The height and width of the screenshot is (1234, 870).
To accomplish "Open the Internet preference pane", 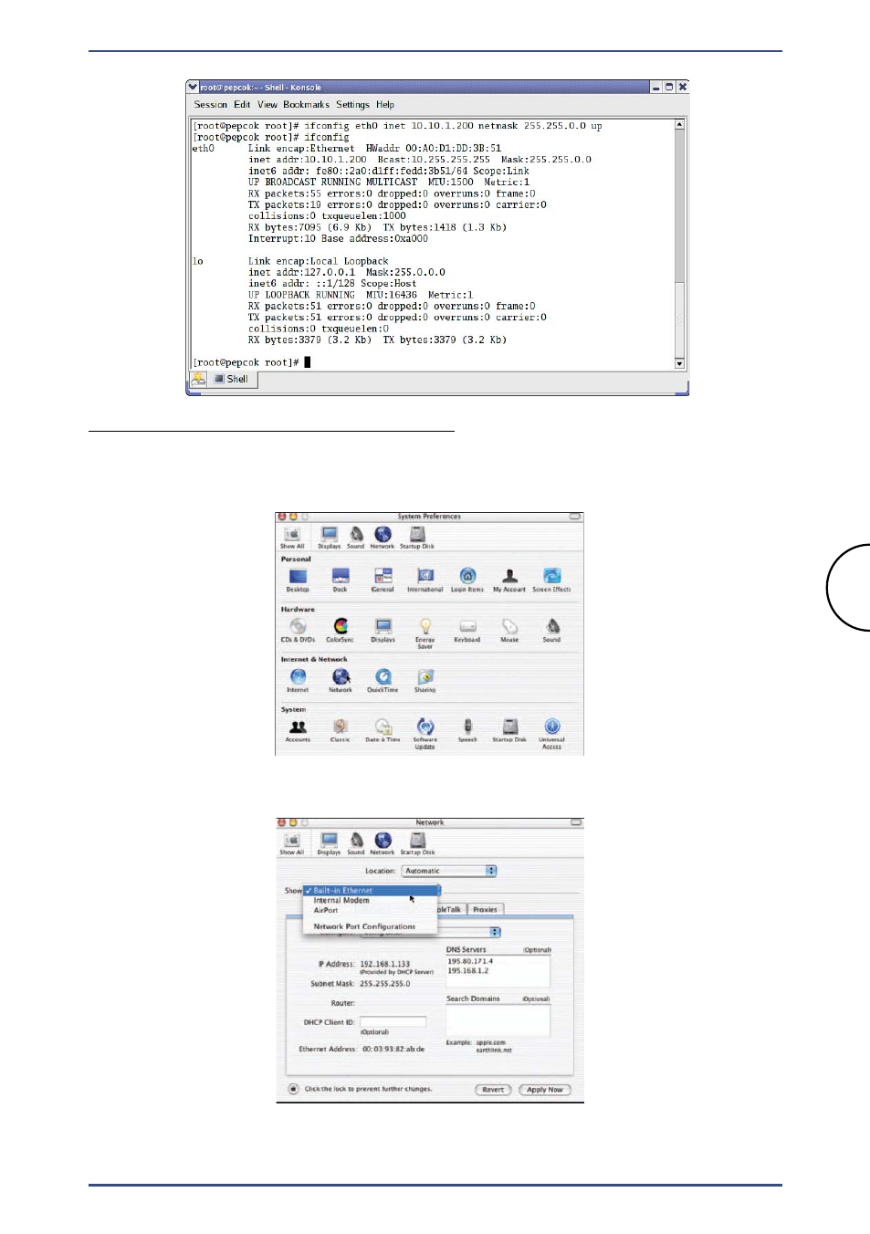I will 298,681.
